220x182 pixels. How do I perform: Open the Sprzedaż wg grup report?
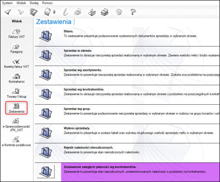pos(77,109)
